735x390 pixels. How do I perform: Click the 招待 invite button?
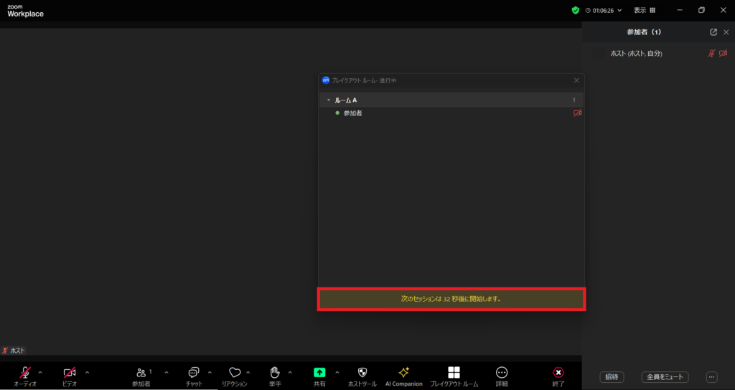pyautogui.click(x=612, y=377)
